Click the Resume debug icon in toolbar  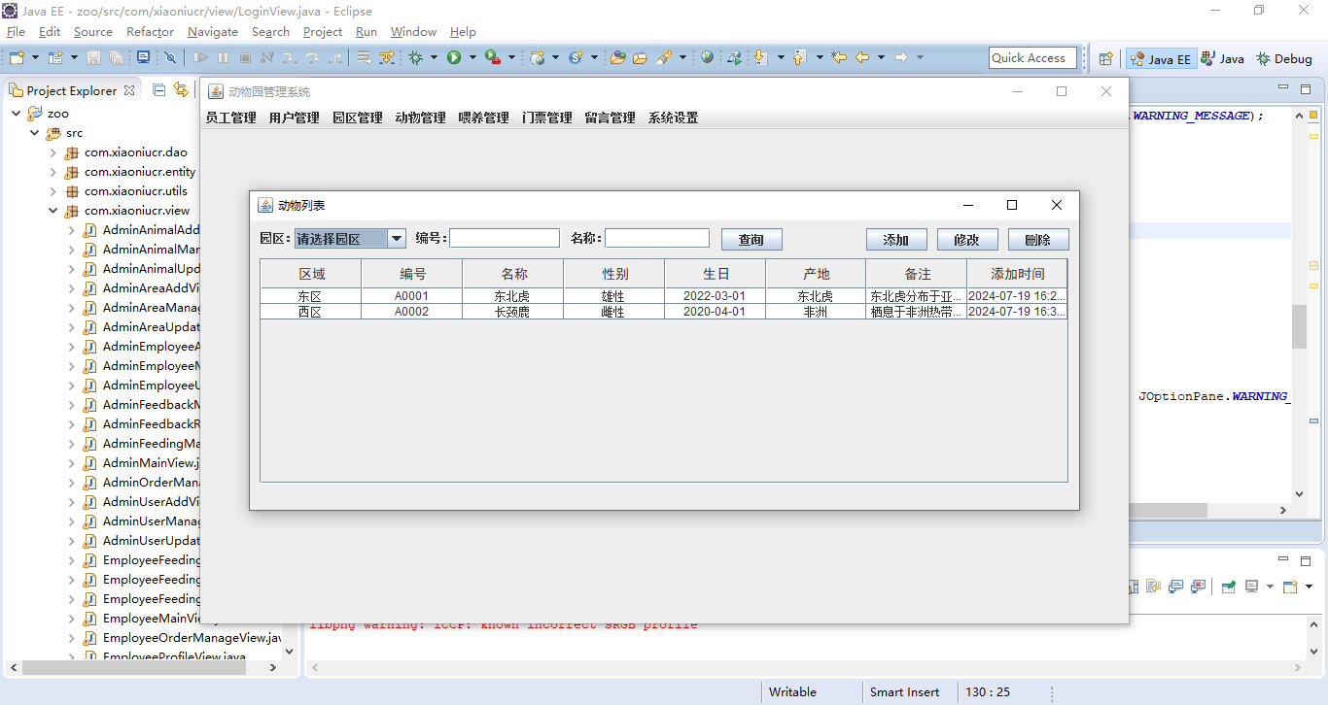[x=200, y=58]
